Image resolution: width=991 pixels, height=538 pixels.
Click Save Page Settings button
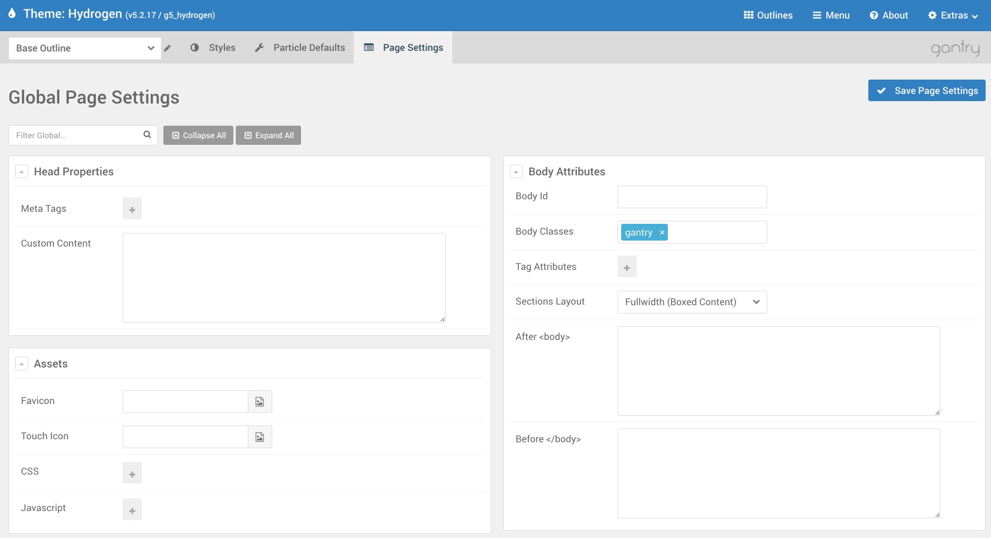point(926,90)
